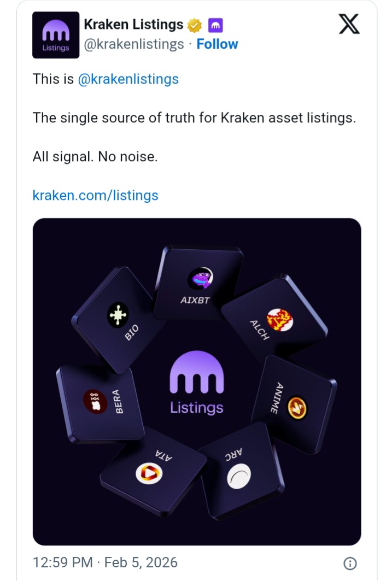Viewport: 392px width, 587px height.
Task: Click the Kraken Listings display name
Action: [x=132, y=24]
